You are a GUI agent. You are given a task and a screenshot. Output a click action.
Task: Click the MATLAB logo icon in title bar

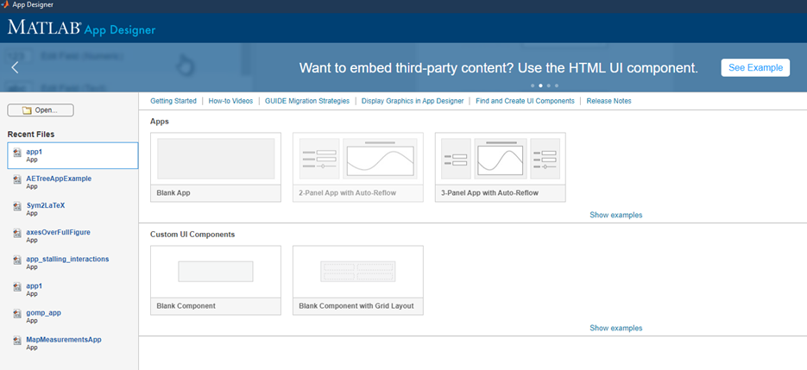click(5, 4)
